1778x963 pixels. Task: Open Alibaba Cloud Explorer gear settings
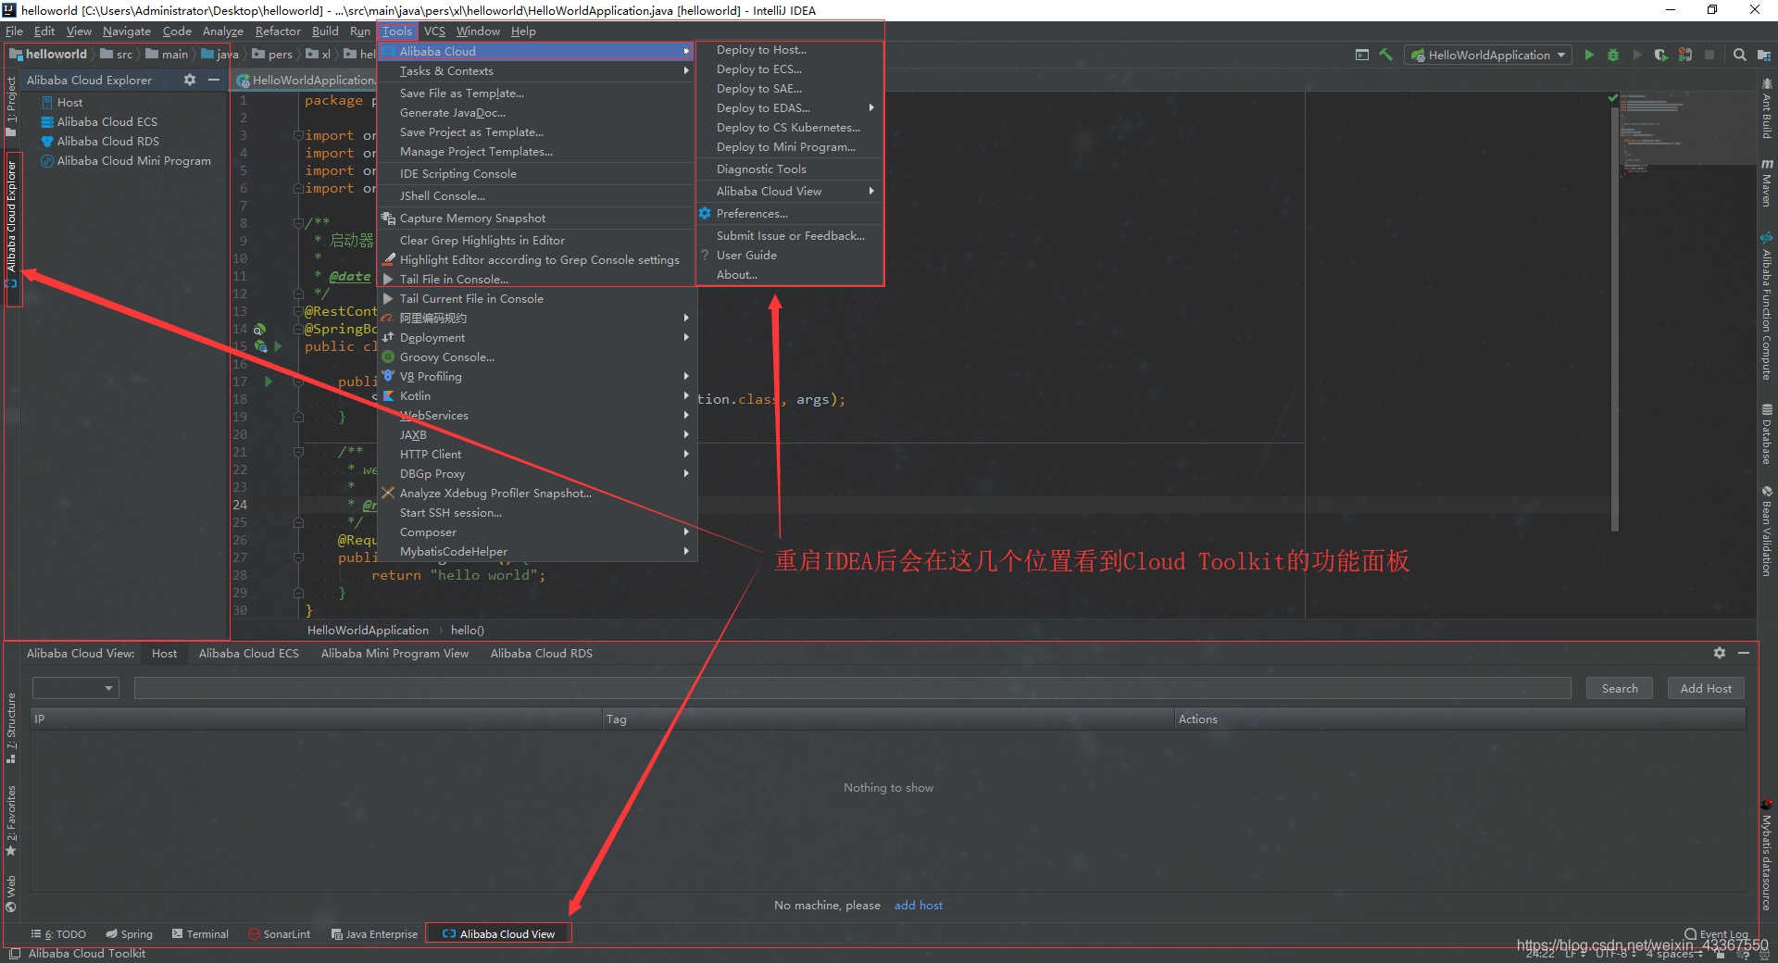coord(190,81)
